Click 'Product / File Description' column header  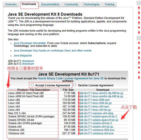[x=34, y=90]
